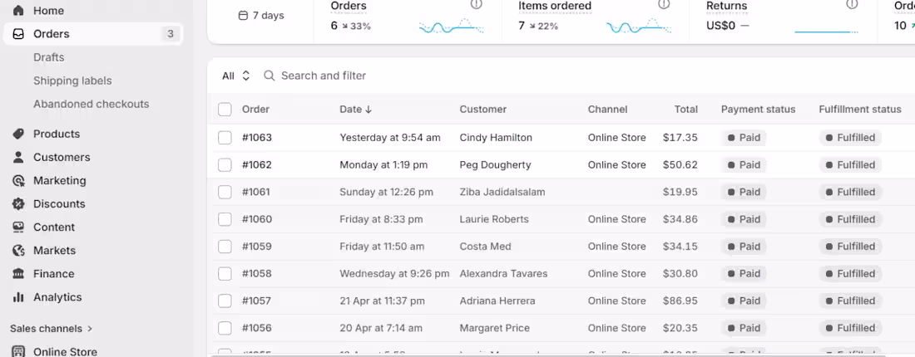Click customer name Cindy Hamilton
This screenshot has width=915, height=357.
(x=496, y=138)
